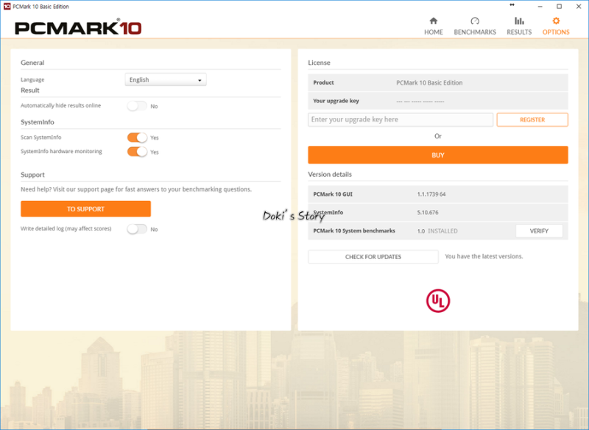
Task: Click PCMark 10 GUI version 1.1.1739 64
Action: (431, 194)
